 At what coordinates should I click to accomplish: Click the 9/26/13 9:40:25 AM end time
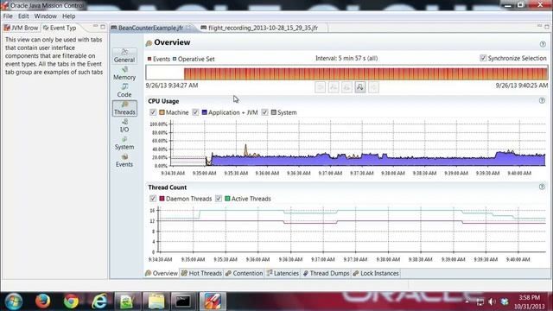pos(522,86)
